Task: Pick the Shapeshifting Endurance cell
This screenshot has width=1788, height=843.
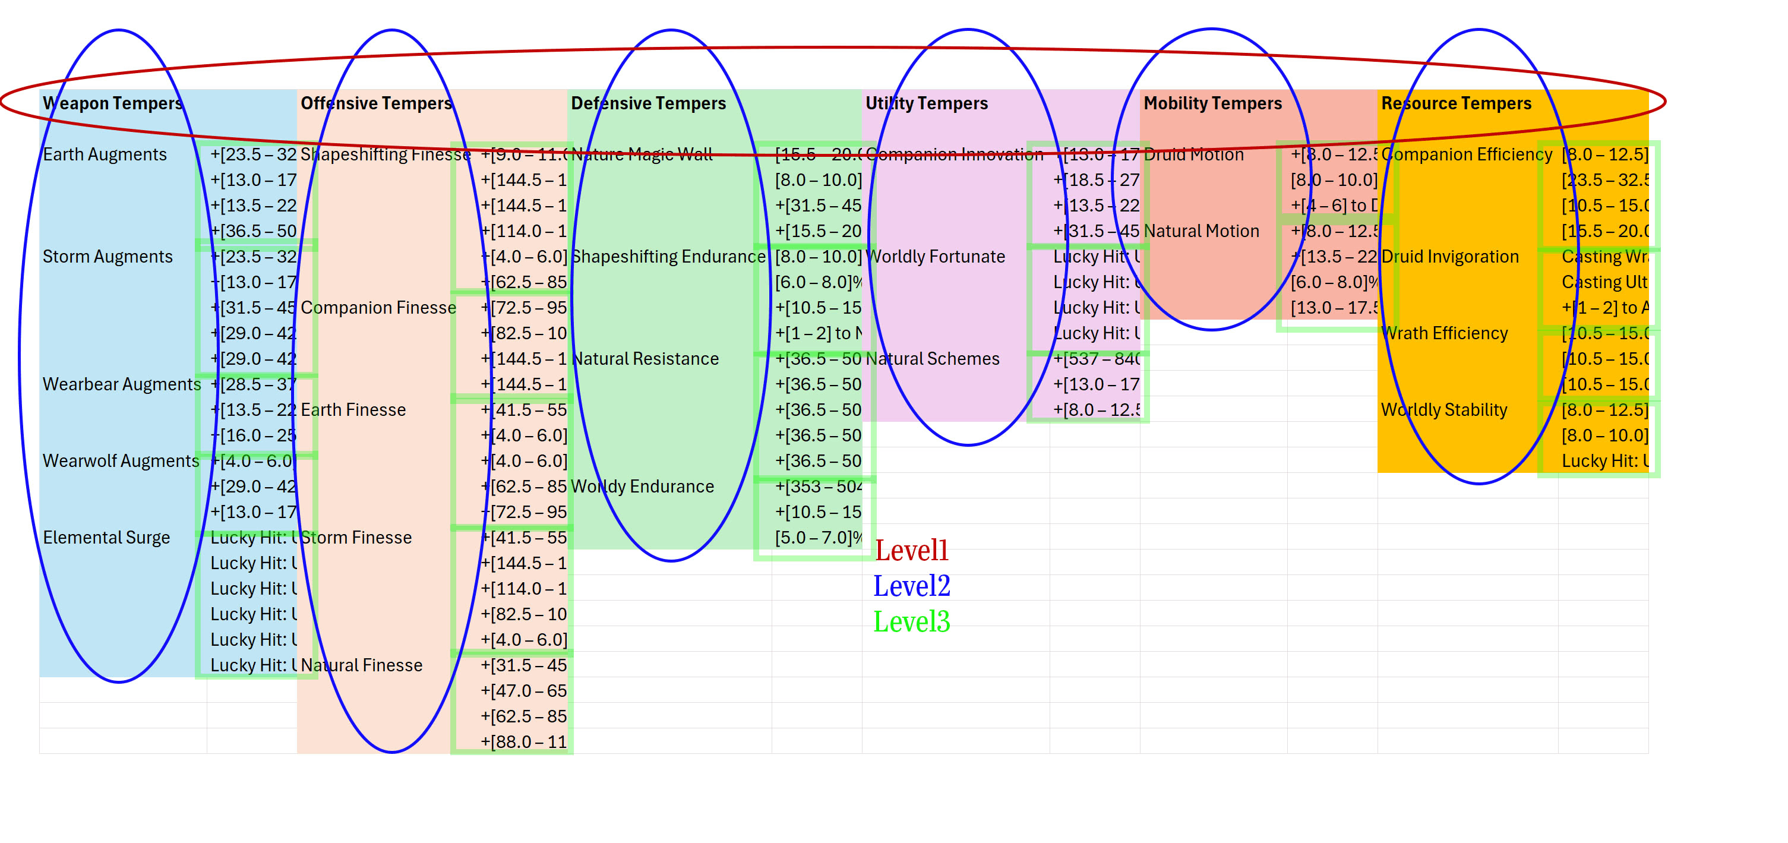Action: 669,256
